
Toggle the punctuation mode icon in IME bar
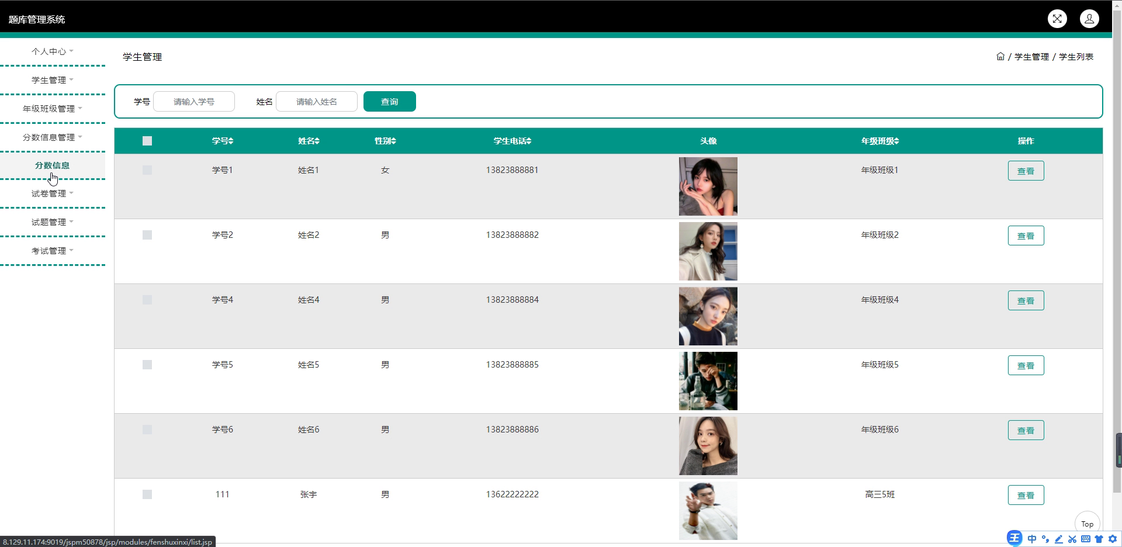click(1045, 539)
